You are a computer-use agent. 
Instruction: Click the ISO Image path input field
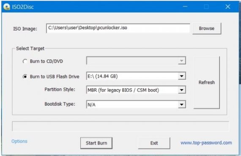pos(118,28)
